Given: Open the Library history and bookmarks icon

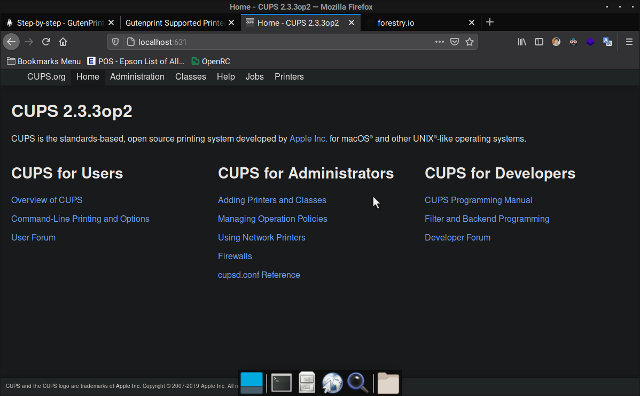Looking at the screenshot, I should (x=521, y=42).
